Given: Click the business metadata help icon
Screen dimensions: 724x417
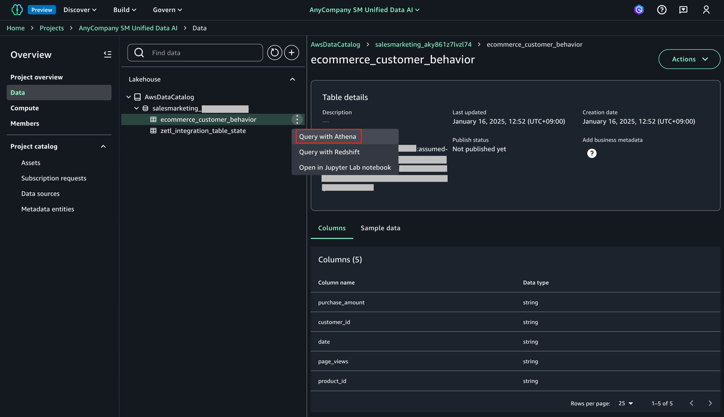Looking at the screenshot, I should tap(592, 153).
